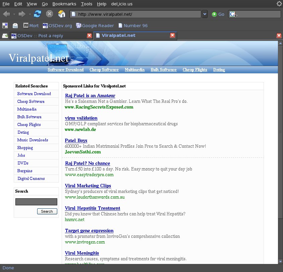Open Viral Marketing Clips link
Viewport: 283px width, 272px height.
[88, 186]
